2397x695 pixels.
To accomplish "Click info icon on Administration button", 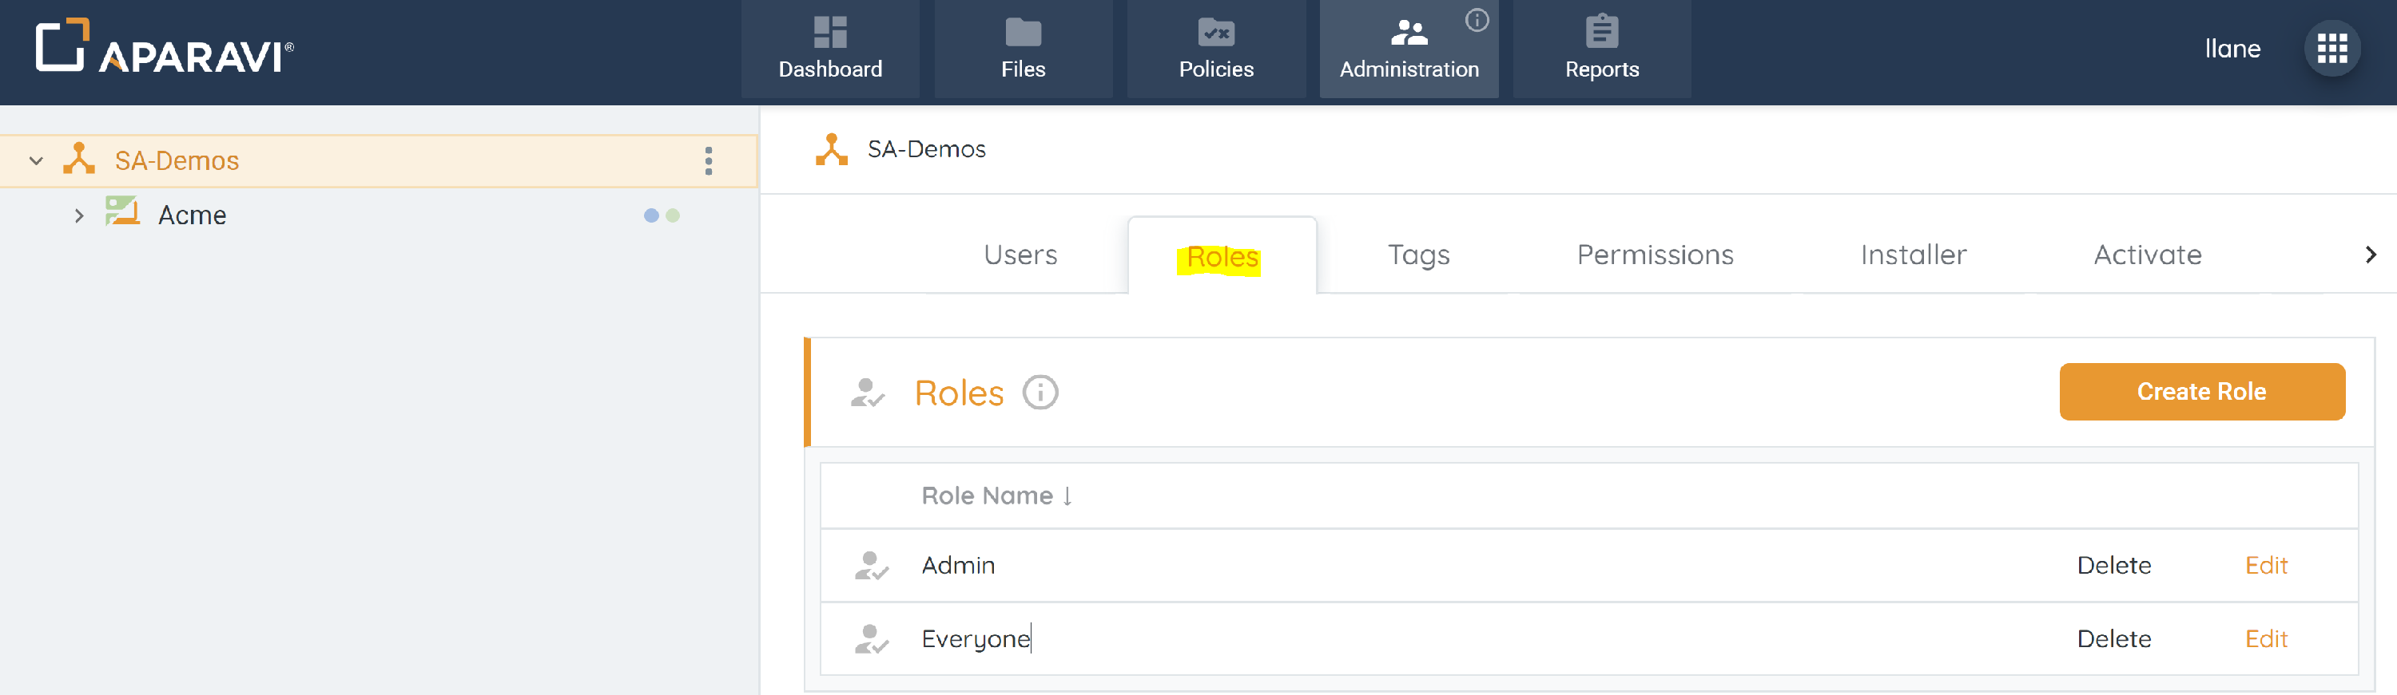I will pos(1476,21).
